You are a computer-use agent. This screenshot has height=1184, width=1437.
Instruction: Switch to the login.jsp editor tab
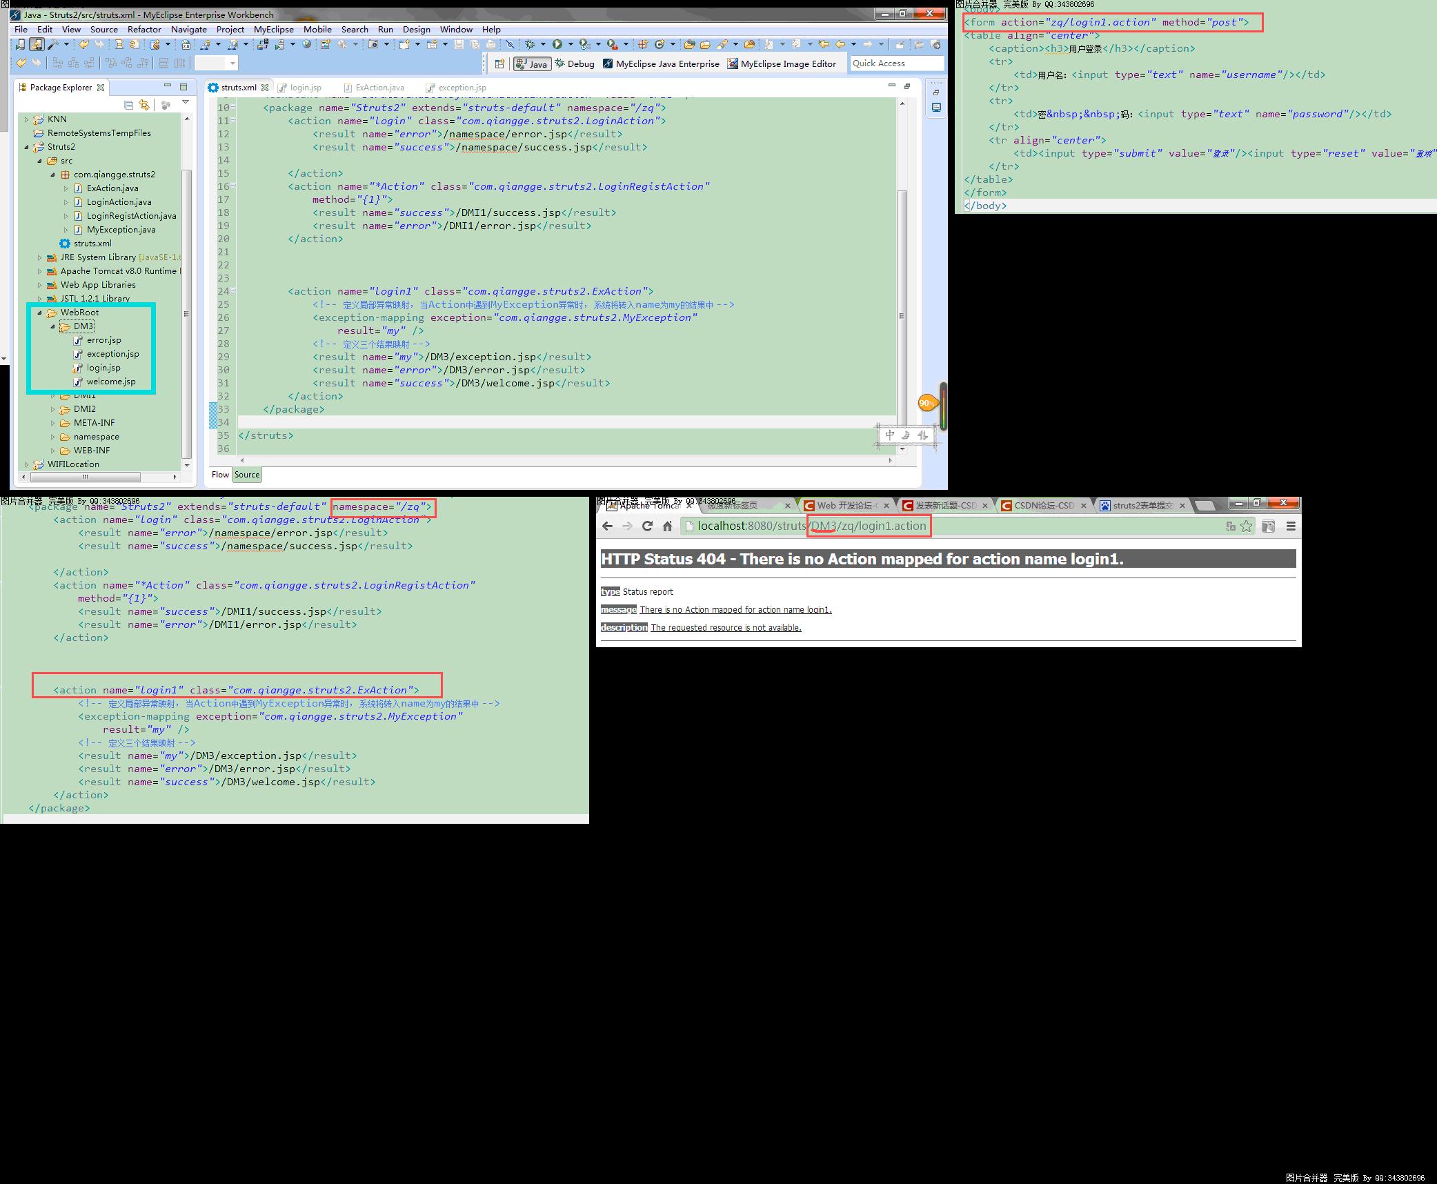click(x=300, y=88)
